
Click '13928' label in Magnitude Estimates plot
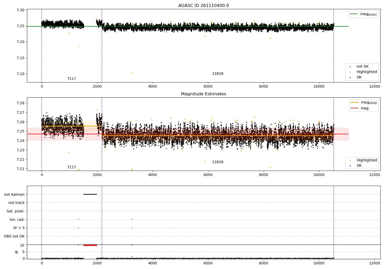[218, 162]
